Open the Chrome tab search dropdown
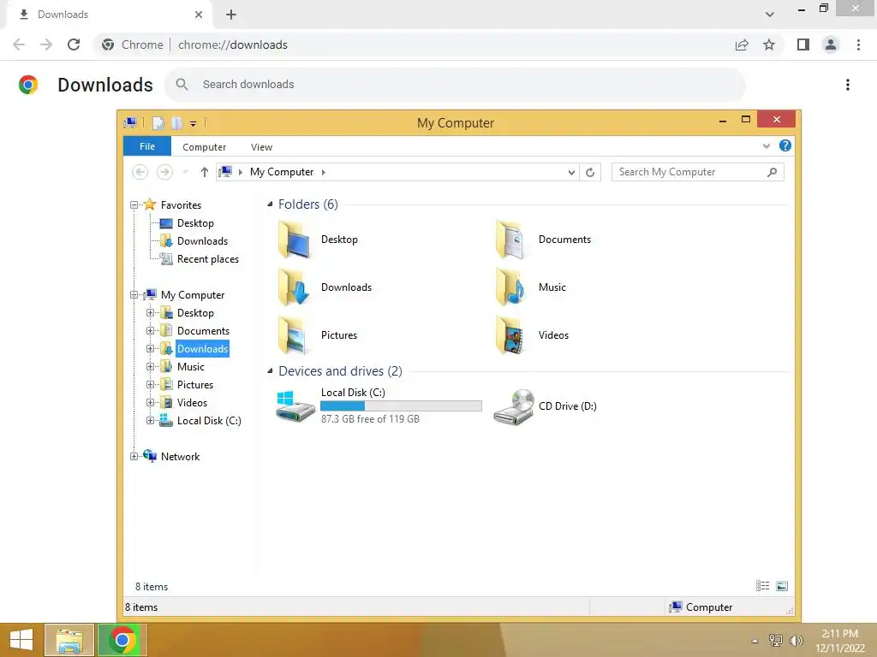The width and height of the screenshot is (877, 657). tap(770, 15)
